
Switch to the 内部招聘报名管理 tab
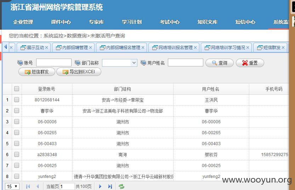tap(121, 48)
